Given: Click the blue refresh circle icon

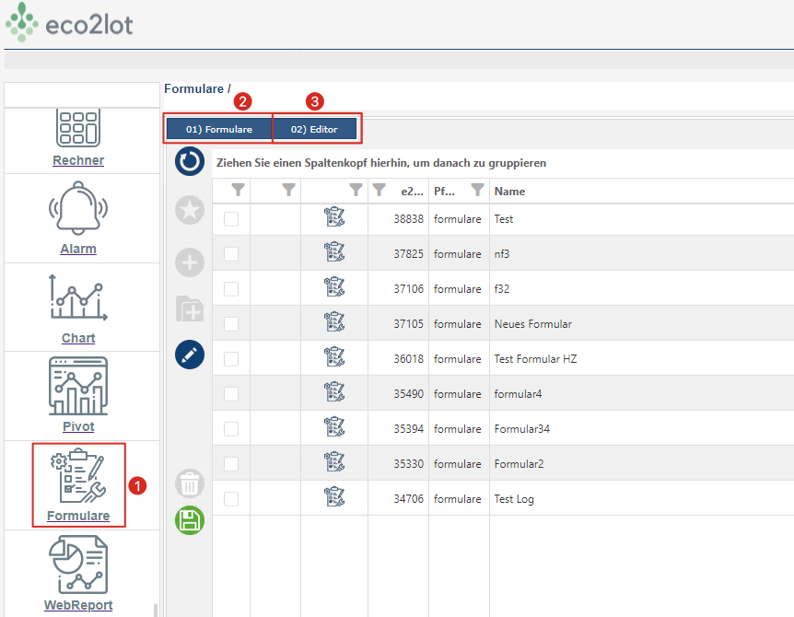Looking at the screenshot, I should tap(190, 161).
